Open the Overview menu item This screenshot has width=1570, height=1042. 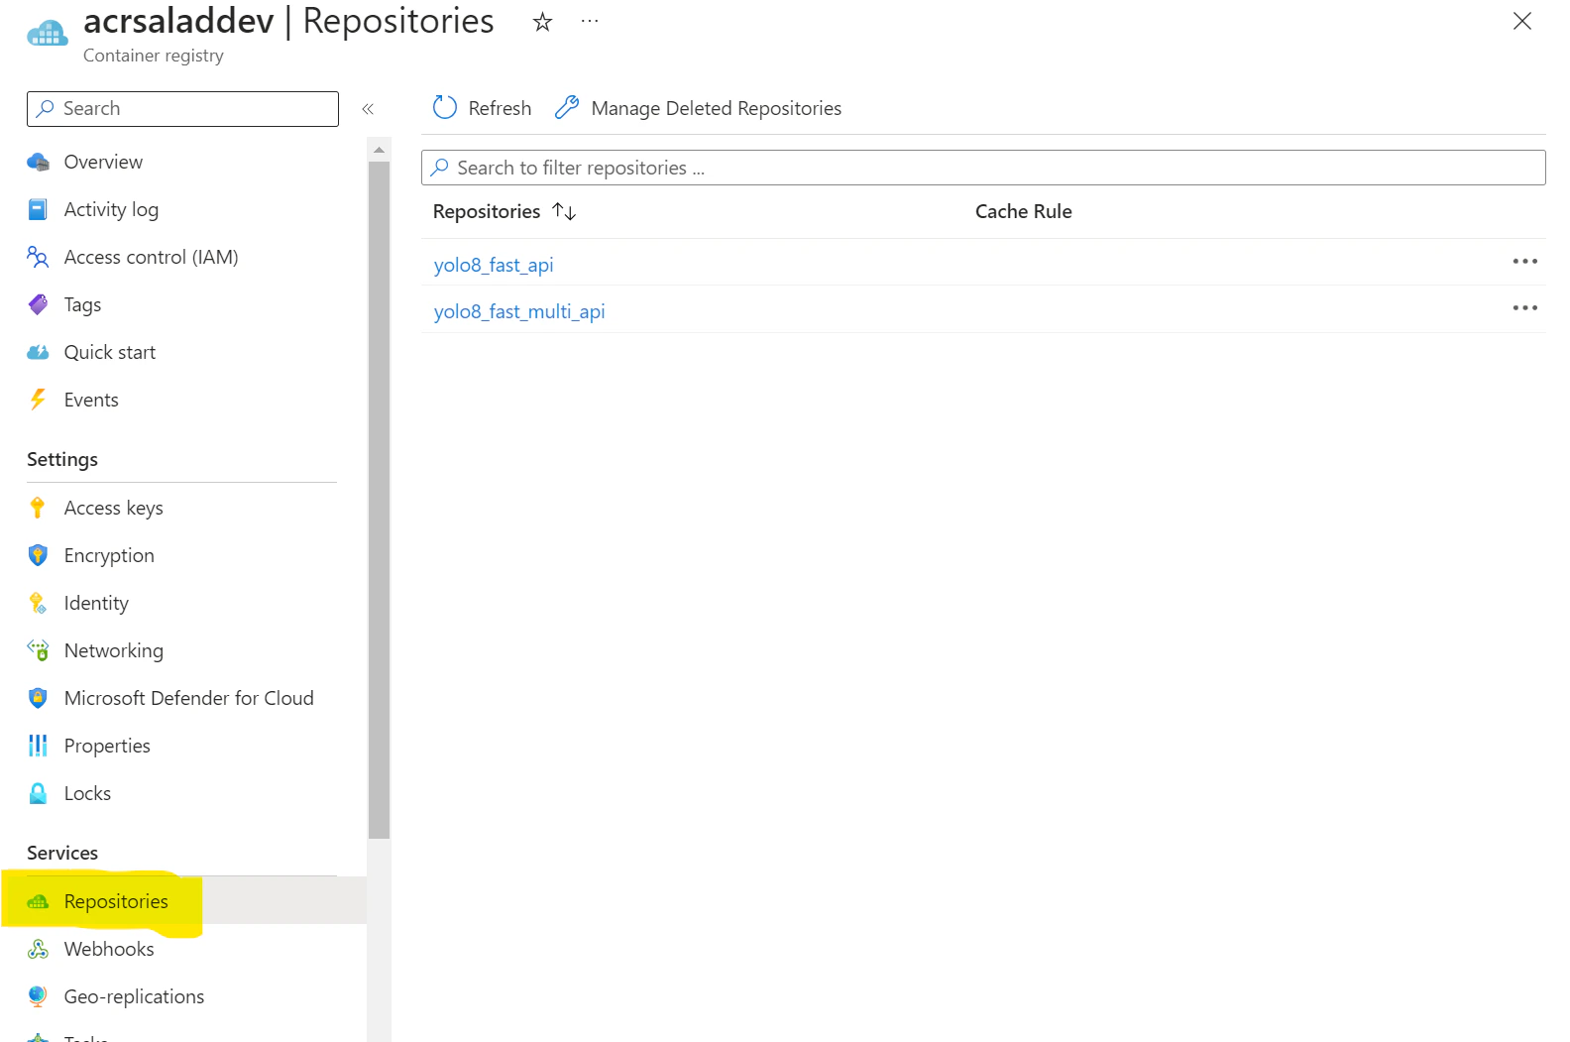click(x=103, y=162)
